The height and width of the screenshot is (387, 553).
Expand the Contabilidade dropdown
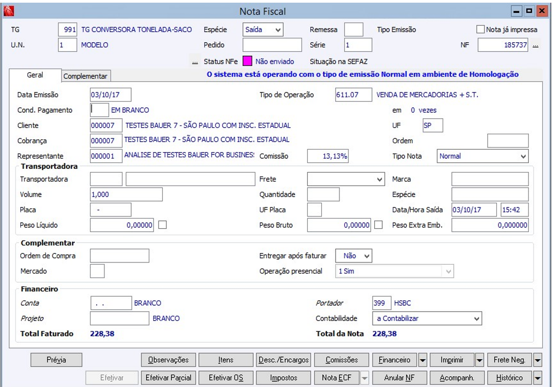(x=477, y=319)
